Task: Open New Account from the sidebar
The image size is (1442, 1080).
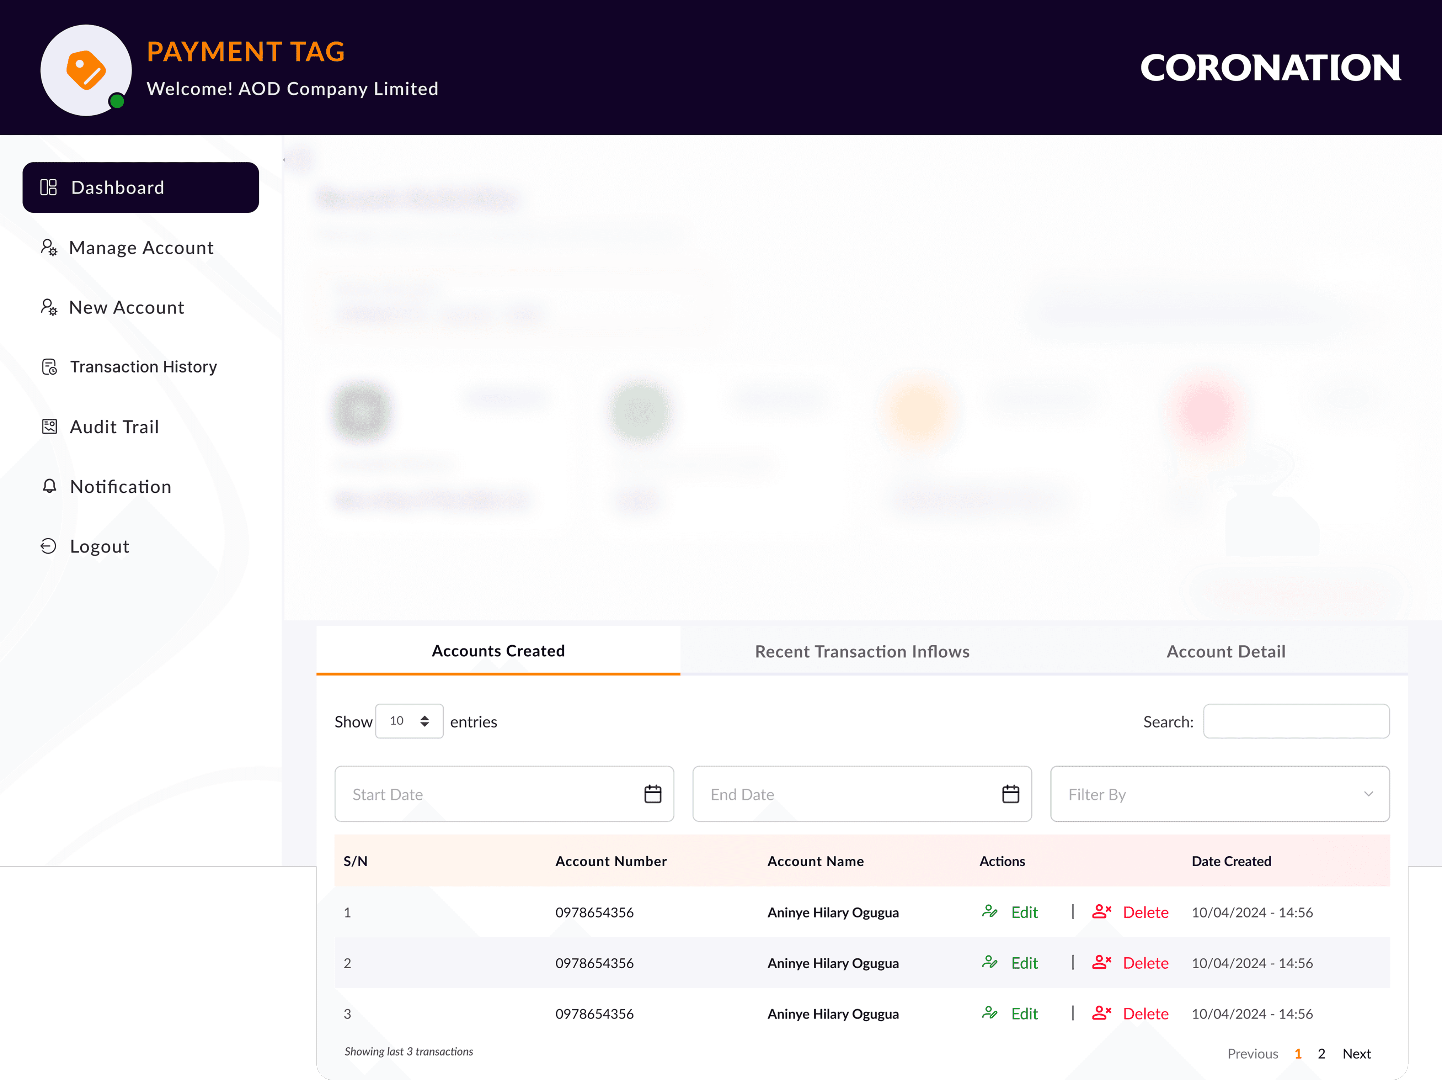Action: point(127,307)
